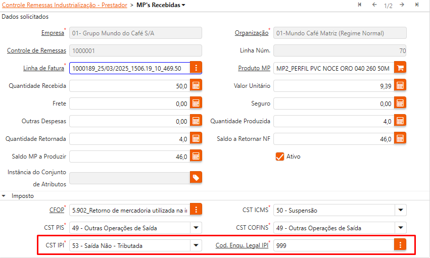Screen dimensions: 430x258
Task: Click the Instância do Conjunto de Atributos field
Action: click(130, 178)
